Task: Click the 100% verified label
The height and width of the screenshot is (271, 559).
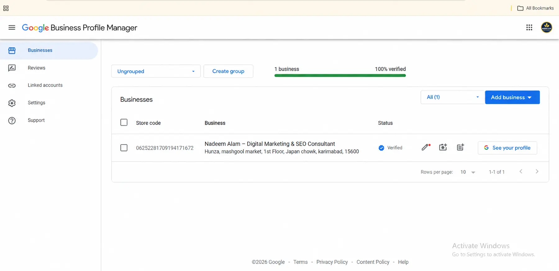Action: pos(390,69)
